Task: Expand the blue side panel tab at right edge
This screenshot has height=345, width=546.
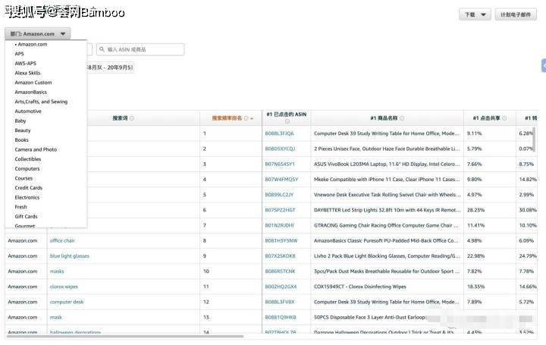Action: pyautogui.click(x=544, y=66)
